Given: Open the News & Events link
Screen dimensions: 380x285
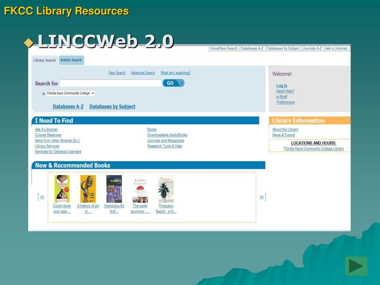Looking at the screenshot, I should pyautogui.click(x=284, y=135).
